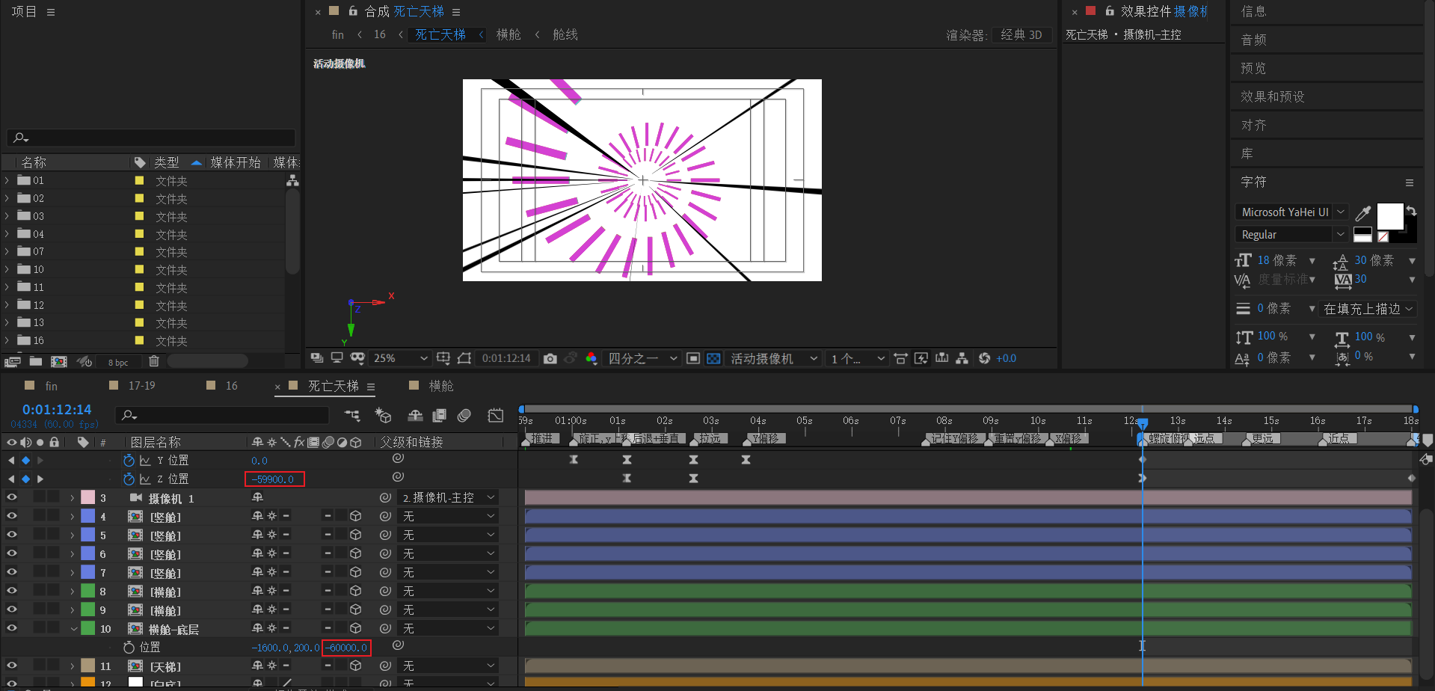Toggle draft 3D in timeline
Viewport: 1435px width, 691px height.
pyautogui.click(x=384, y=415)
